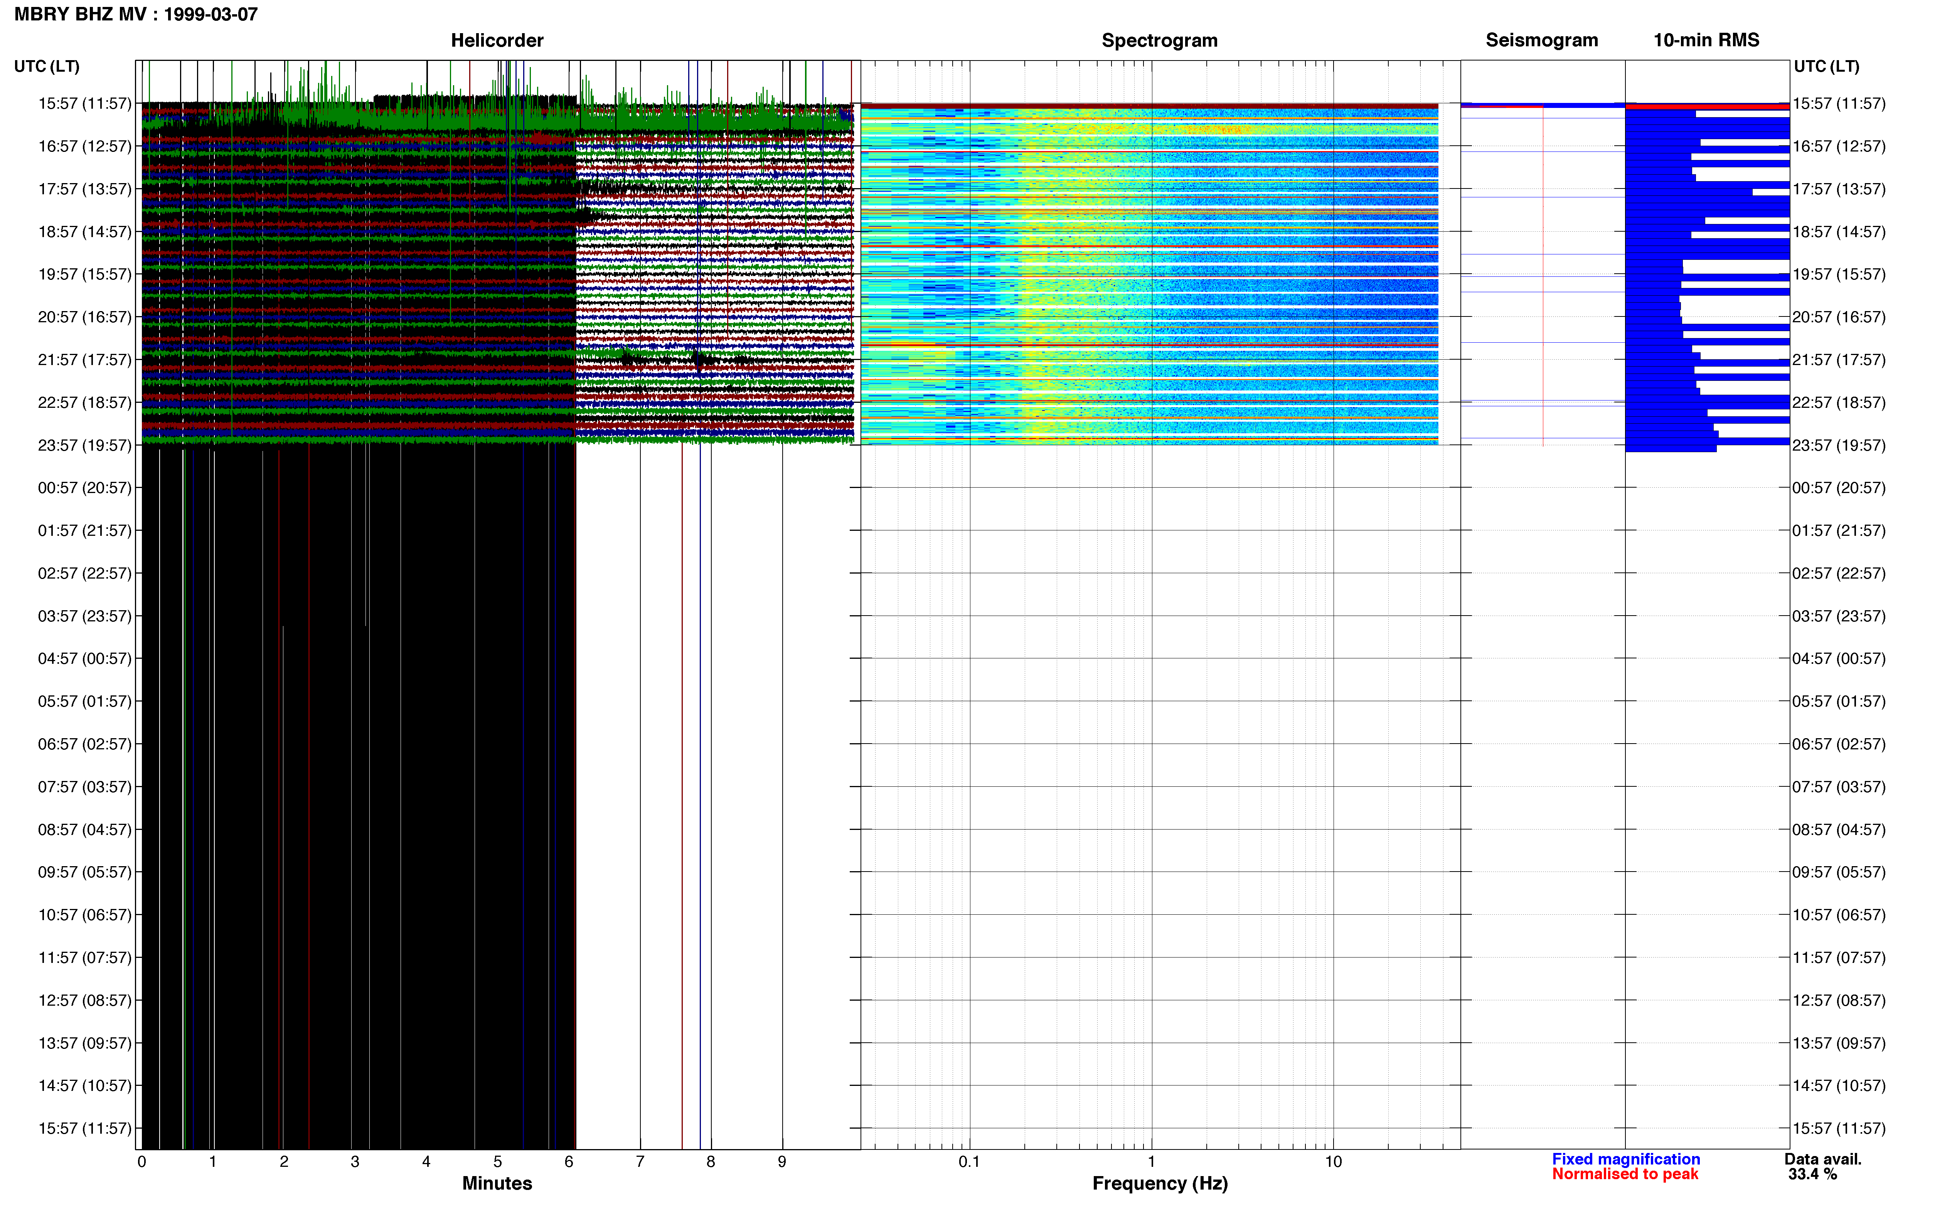Click '19:57 (15:57)' on the helicorder time axis
Viewport: 1935px width, 1210px height.
85,274
